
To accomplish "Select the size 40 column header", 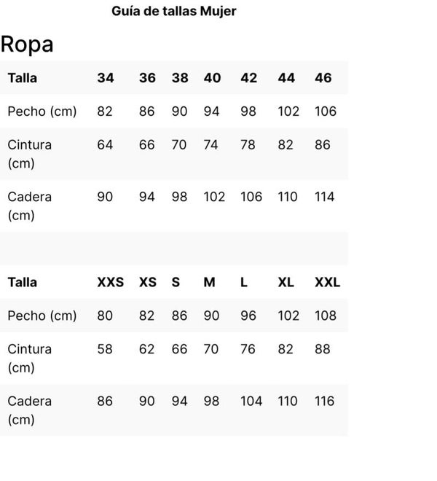I will [x=212, y=78].
